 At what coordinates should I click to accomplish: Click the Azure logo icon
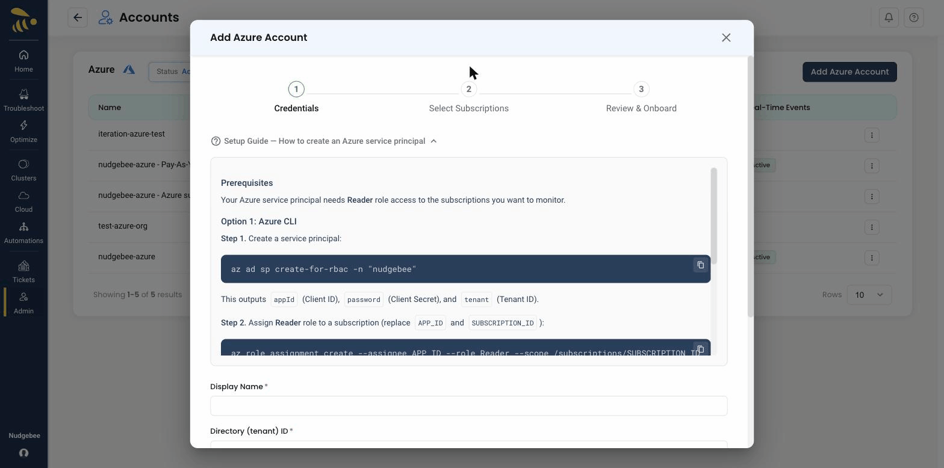129,70
